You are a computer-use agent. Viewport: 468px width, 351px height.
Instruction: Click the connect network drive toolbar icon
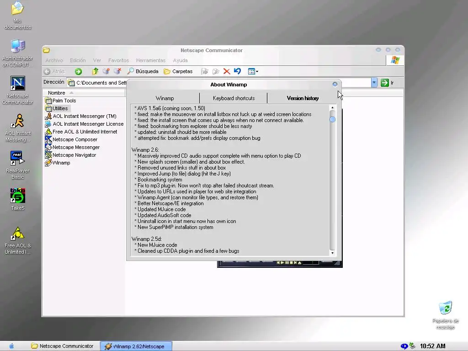coord(106,71)
